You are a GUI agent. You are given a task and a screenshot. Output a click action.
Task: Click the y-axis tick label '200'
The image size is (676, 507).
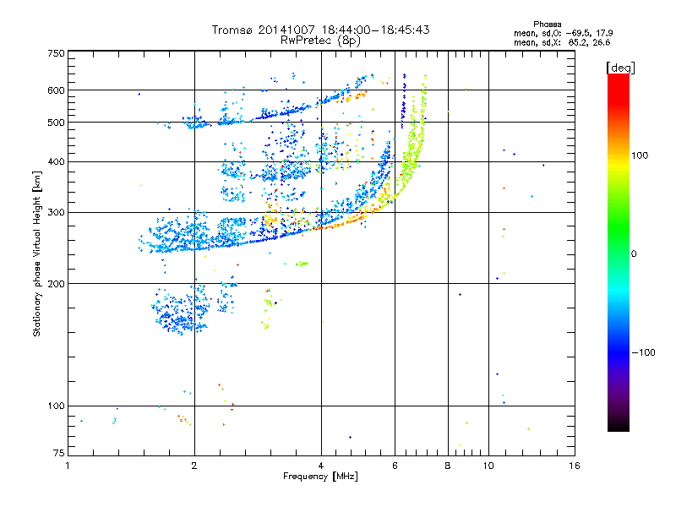click(57, 284)
